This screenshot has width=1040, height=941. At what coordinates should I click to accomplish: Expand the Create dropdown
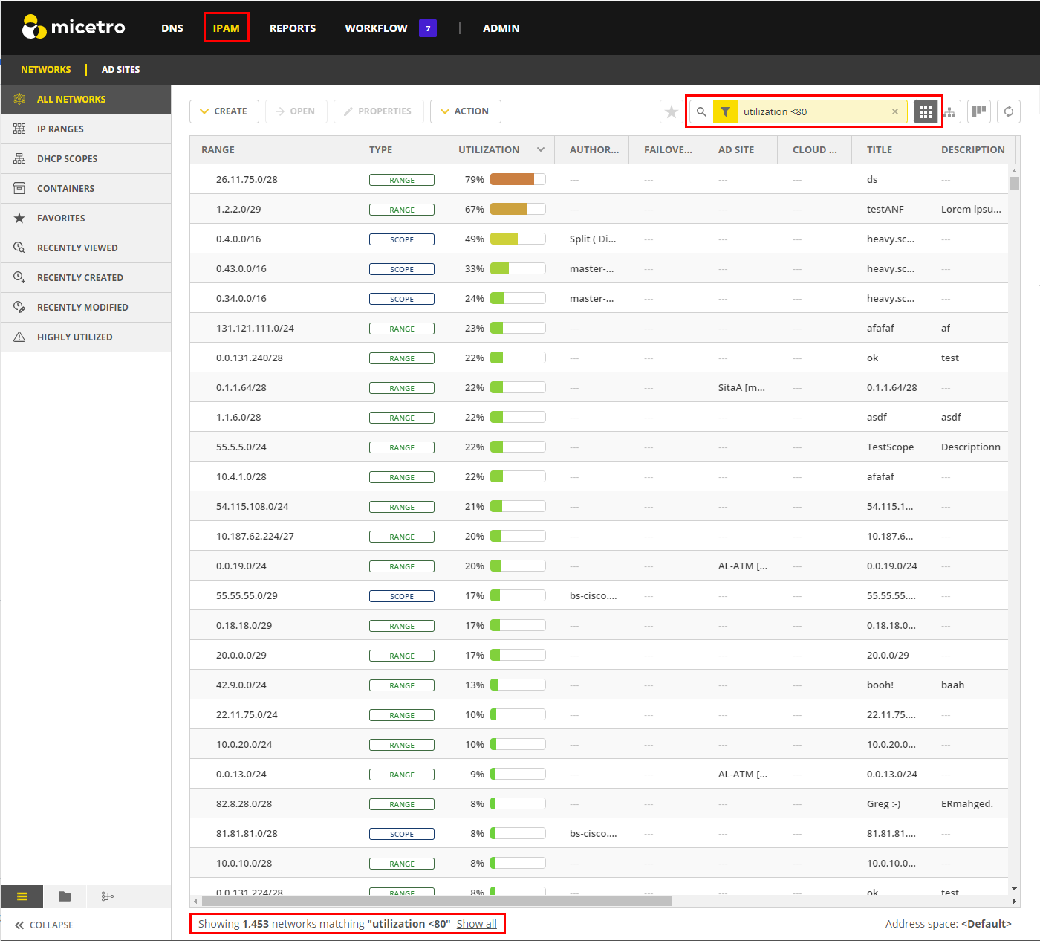[224, 111]
